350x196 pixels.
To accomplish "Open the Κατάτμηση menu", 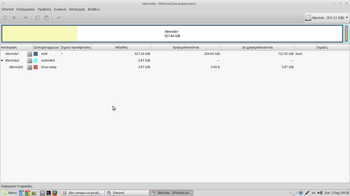I will click(x=77, y=9).
